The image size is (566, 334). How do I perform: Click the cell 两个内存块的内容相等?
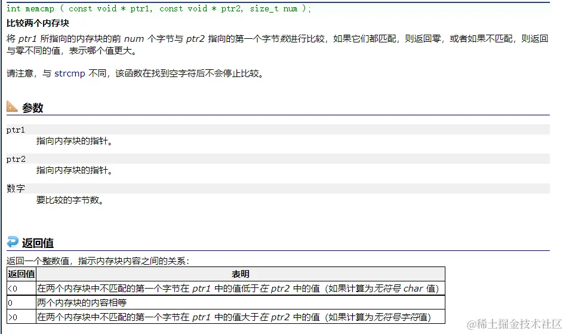click(x=241, y=302)
